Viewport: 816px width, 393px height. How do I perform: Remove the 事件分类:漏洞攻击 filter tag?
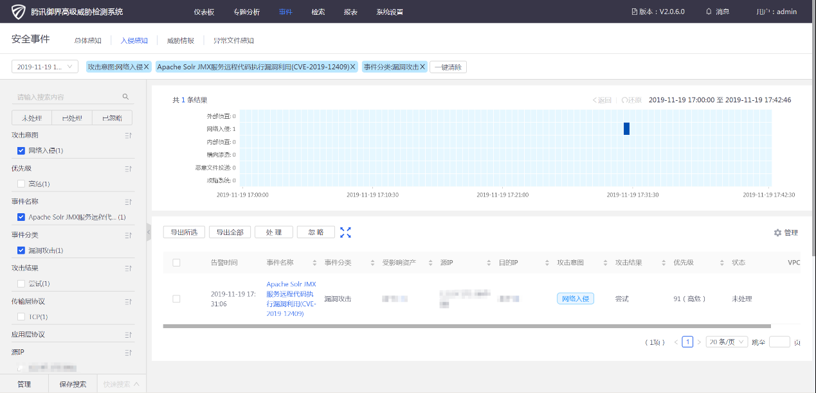coord(423,67)
